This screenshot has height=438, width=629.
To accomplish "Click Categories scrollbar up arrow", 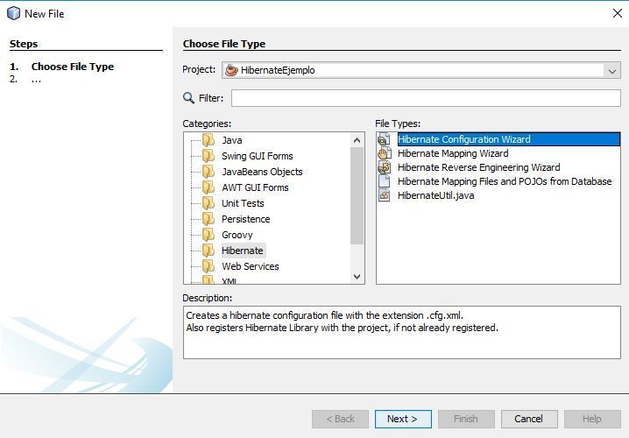I will tap(357, 140).
